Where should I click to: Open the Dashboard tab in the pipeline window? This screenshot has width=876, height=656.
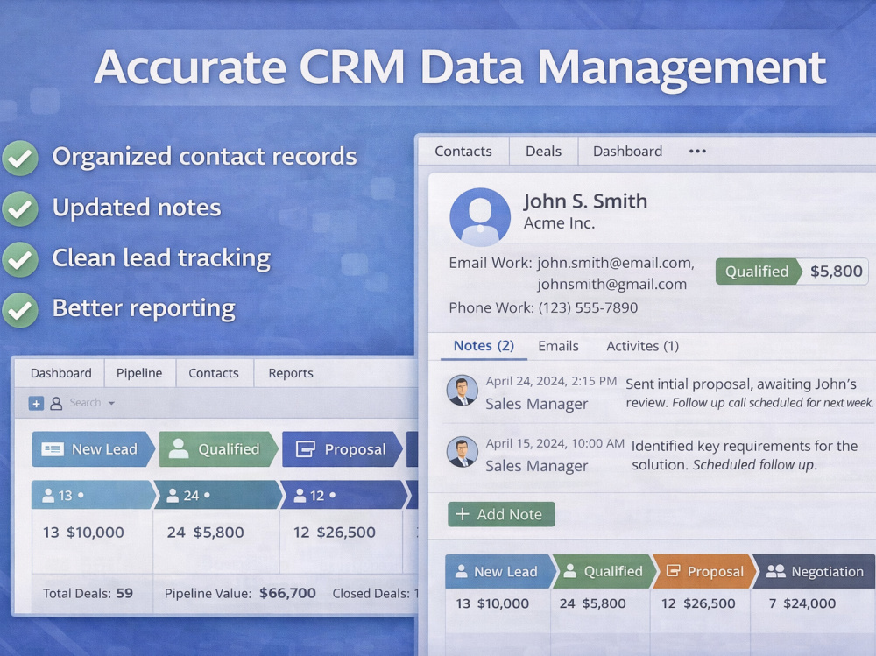pyautogui.click(x=61, y=373)
